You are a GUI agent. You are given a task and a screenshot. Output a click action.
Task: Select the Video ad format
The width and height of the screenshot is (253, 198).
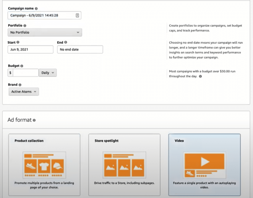[x=204, y=165]
